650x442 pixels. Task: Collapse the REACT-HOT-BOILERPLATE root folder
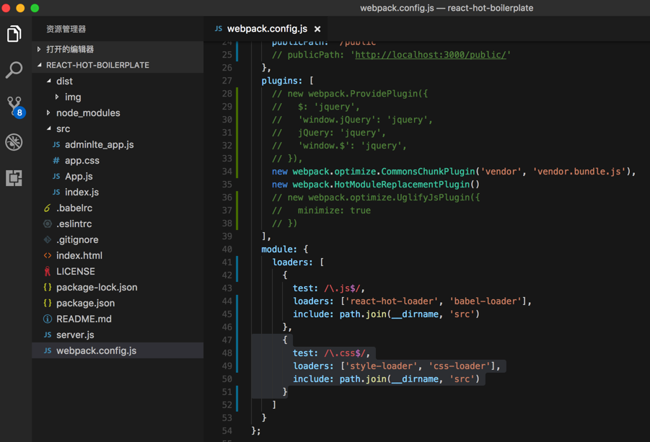pos(97,65)
